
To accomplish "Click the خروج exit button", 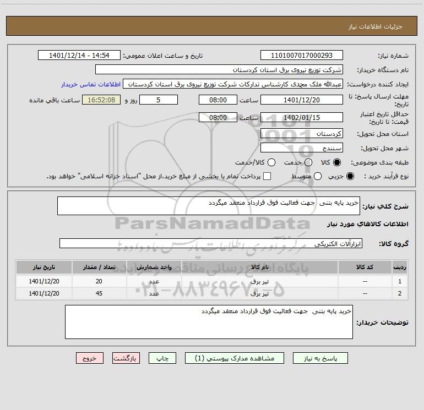I will [x=90, y=358].
